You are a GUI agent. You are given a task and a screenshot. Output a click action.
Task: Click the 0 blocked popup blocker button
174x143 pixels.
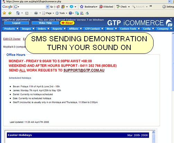point(106,7)
